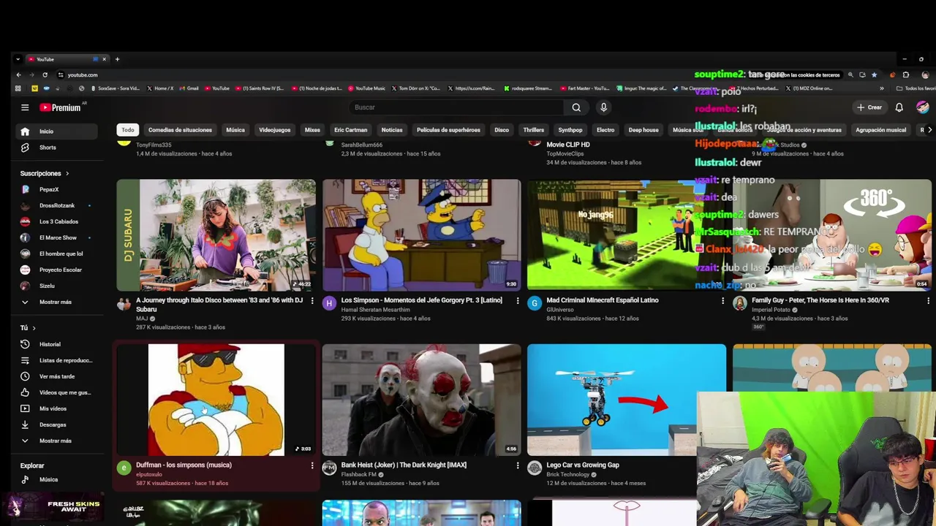The width and height of the screenshot is (936, 526).
Task: Expand Mostrar más under Suscripciones
Action: 58,302
